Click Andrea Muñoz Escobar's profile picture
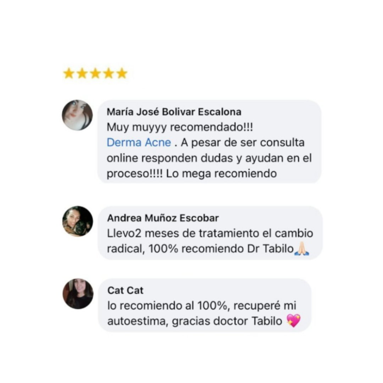This screenshot has height=383, width=383. (78, 221)
